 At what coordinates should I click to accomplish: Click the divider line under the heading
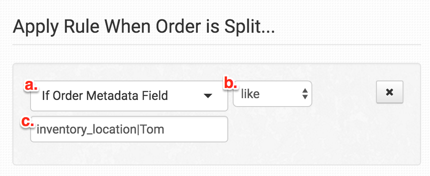click(x=217, y=44)
